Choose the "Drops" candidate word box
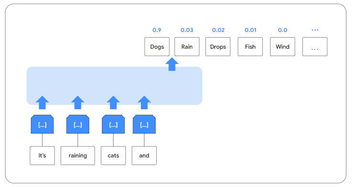 (218, 47)
